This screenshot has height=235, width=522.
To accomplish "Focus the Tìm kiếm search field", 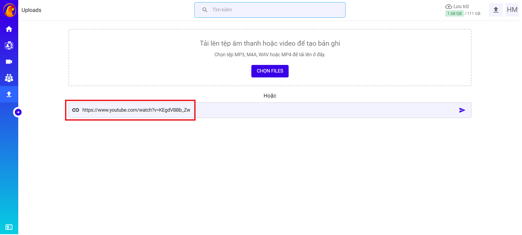I will [270, 10].
